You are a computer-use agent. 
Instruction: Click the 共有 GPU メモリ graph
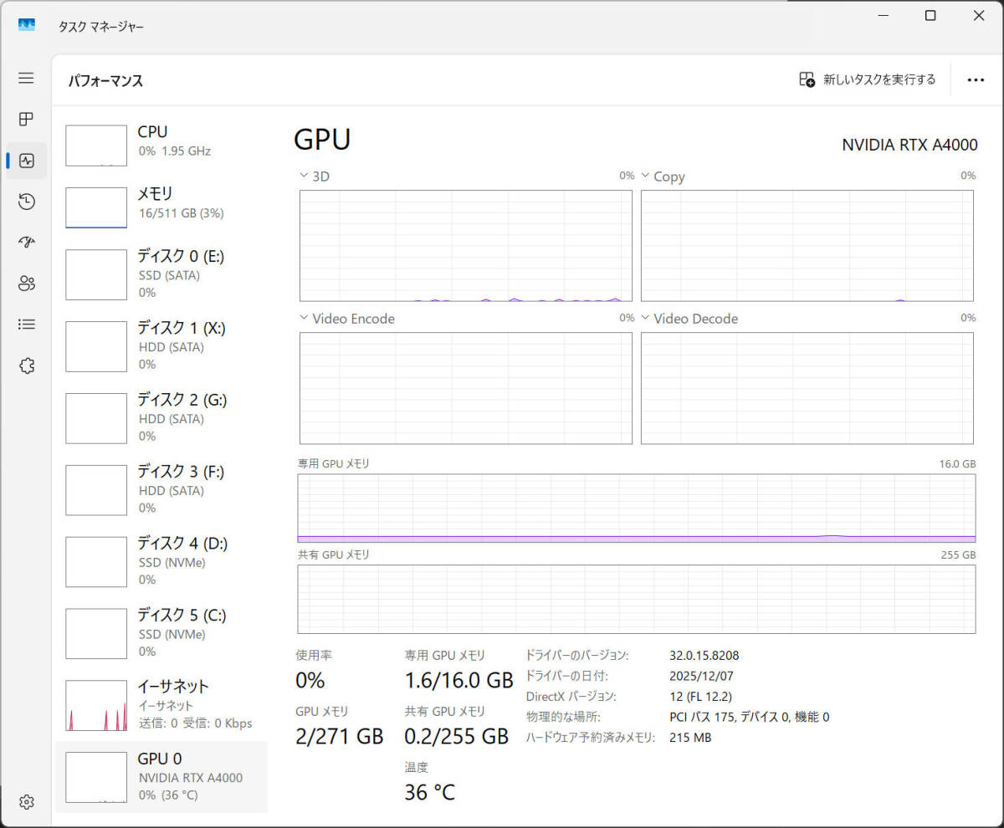[637, 600]
